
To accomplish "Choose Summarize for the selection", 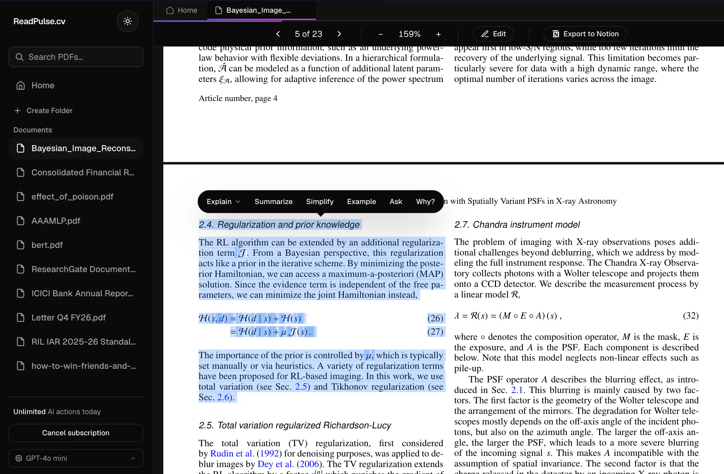I will tap(273, 202).
